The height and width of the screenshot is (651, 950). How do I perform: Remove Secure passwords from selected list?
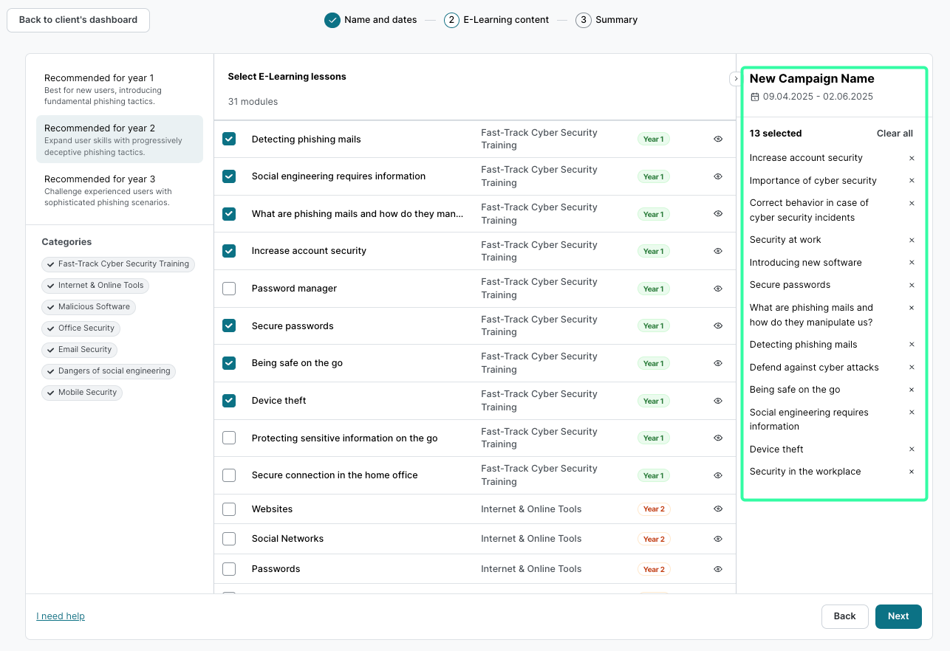tap(911, 285)
